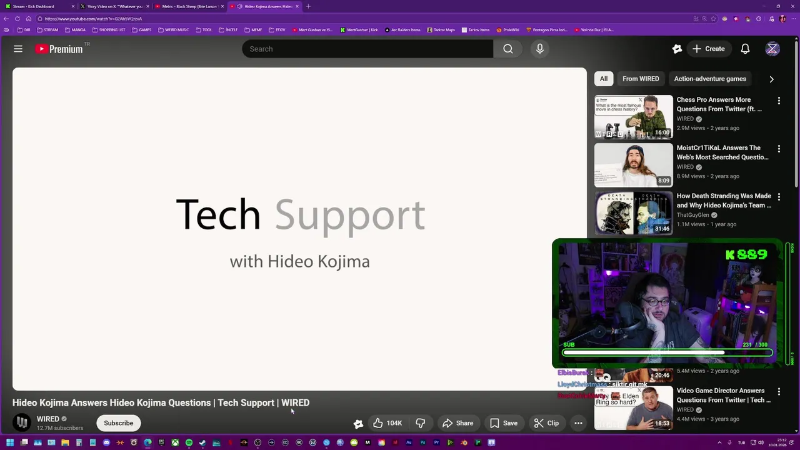Clip the video with scissors button
Screen dimensions: 800x450
point(546,423)
